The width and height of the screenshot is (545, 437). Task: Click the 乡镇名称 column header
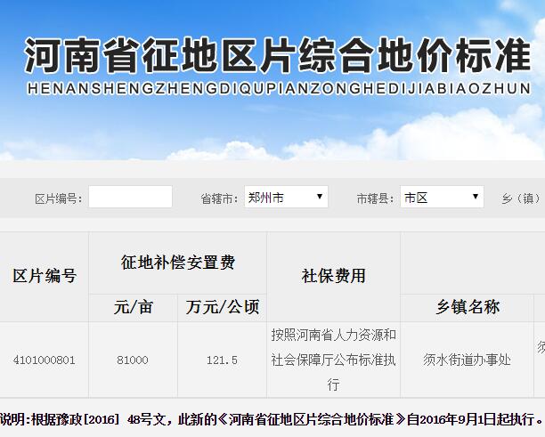467,307
